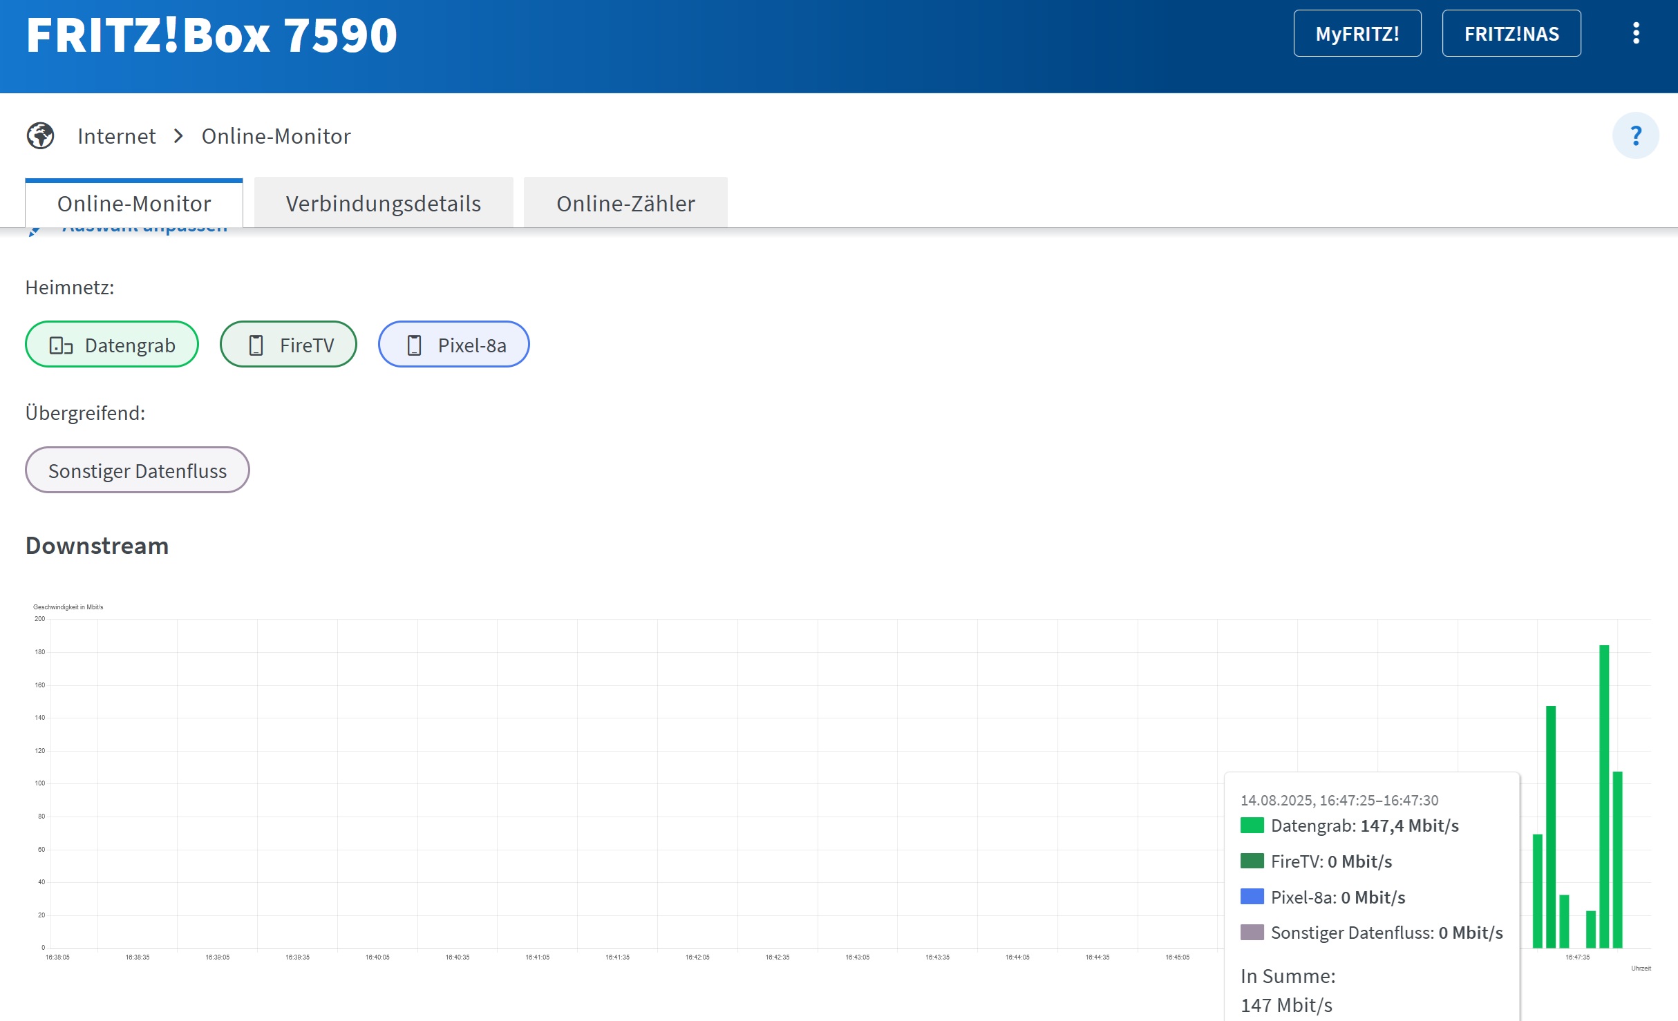This screenshot has width=1678, height=1021.
Task: Click the Pixel-8a phone icon
Action: click(x=414, y=345)
